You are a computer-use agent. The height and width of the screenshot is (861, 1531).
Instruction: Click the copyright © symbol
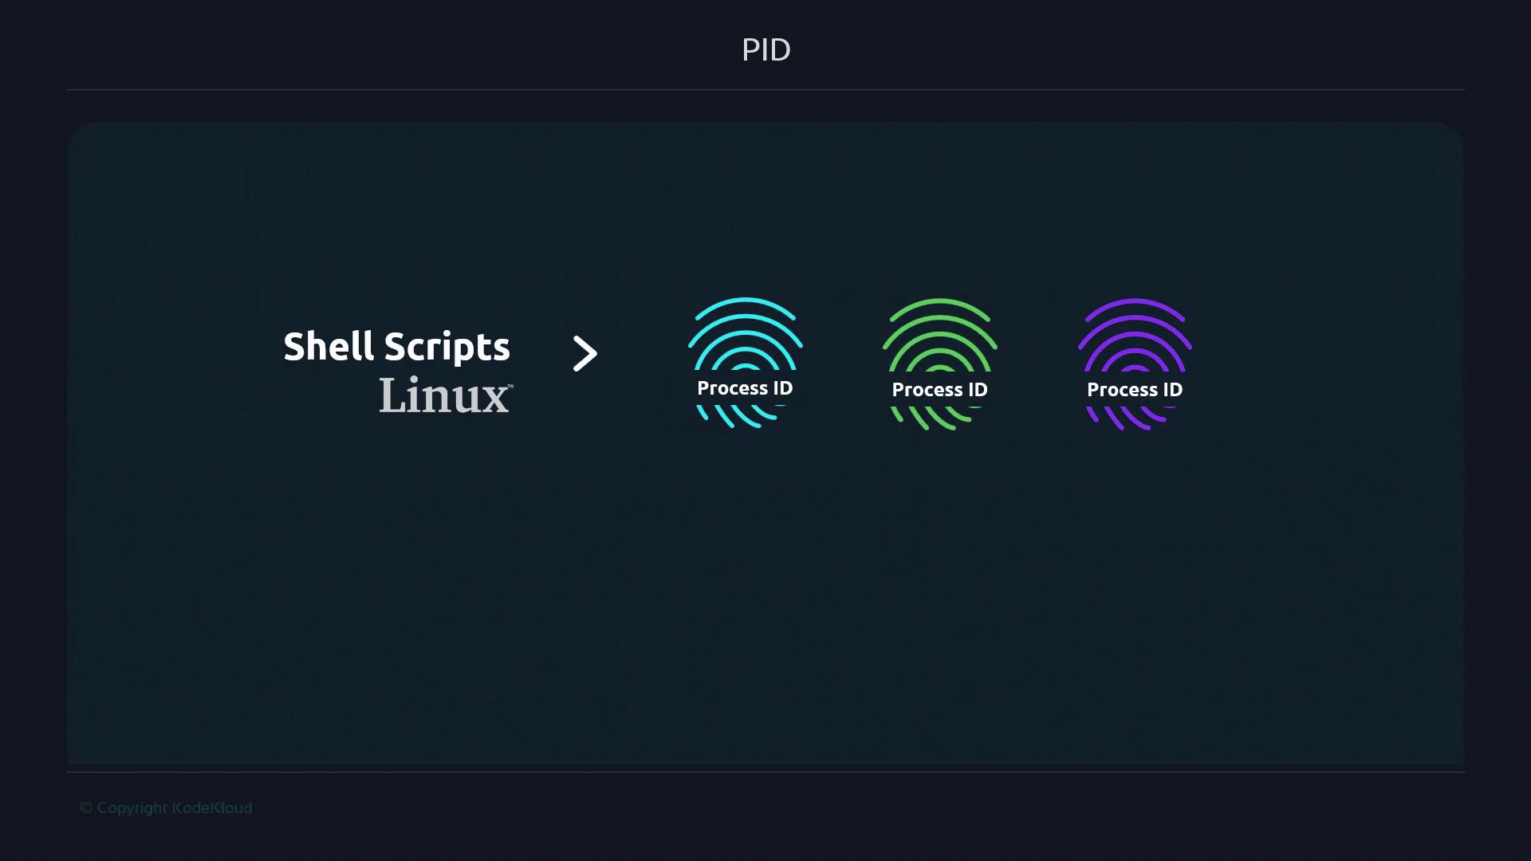point(85,808)
